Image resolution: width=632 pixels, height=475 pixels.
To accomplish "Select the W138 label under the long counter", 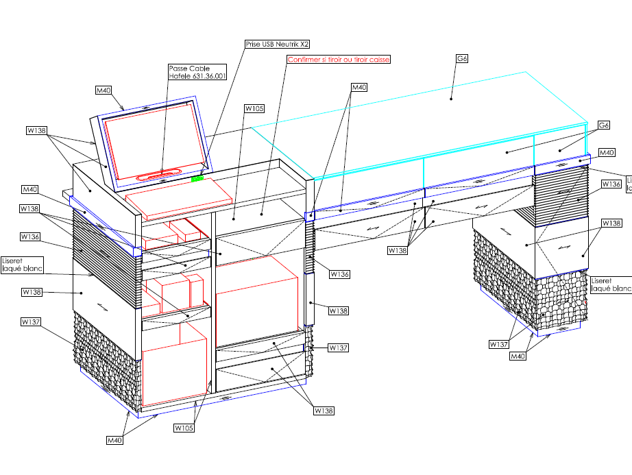I will [399, 251].
